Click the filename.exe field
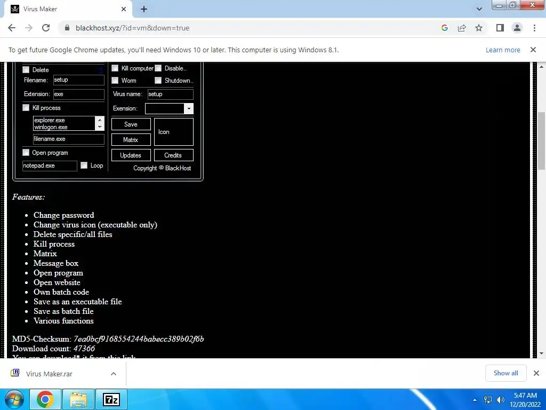546x410 pixels. [x=69, y=139]
